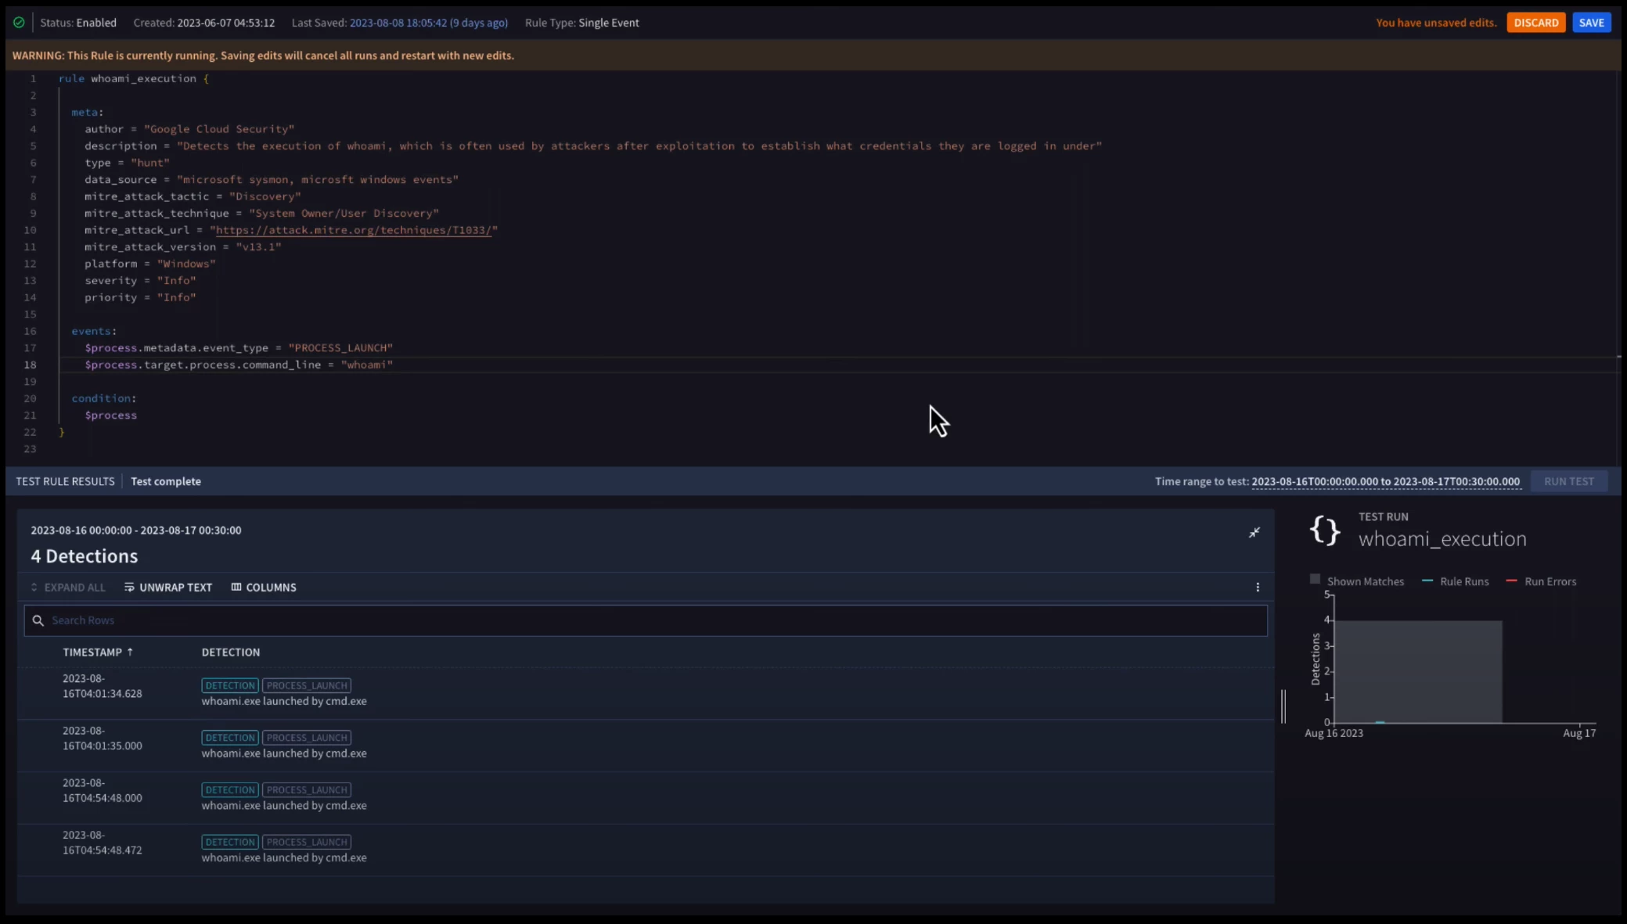Open the MITRE ATT&CK T1033 URL link
The height and width of the screenshot is (924, 1627).
pos(353,230)
